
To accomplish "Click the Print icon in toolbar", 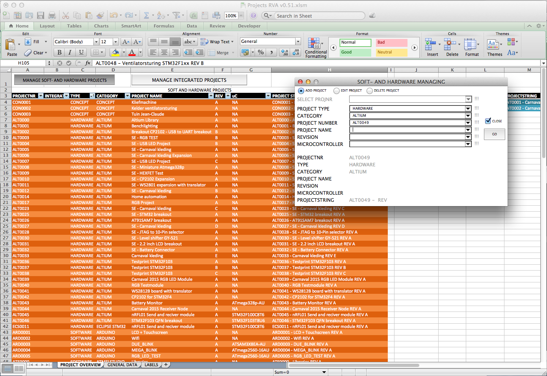I will click(x=52, y=15).
